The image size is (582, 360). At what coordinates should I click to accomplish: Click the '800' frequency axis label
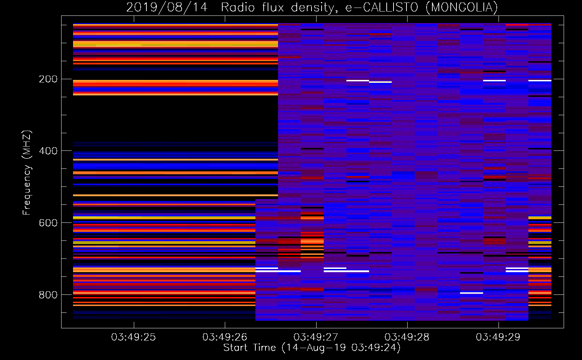pos(48,295)
